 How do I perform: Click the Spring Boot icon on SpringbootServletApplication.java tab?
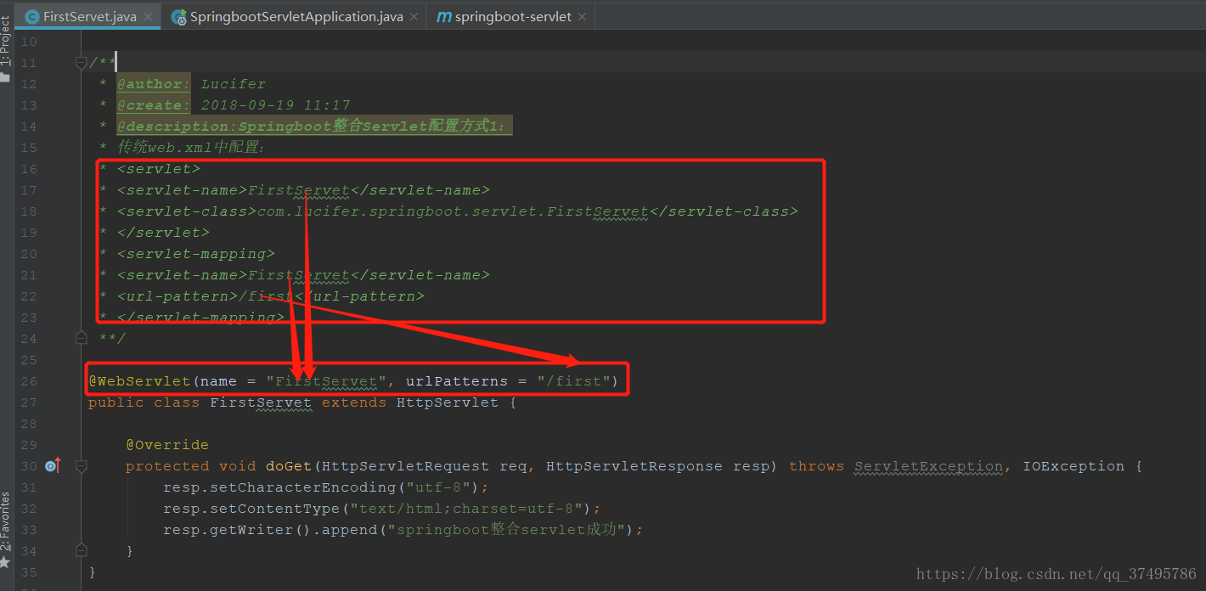(178, 15)
